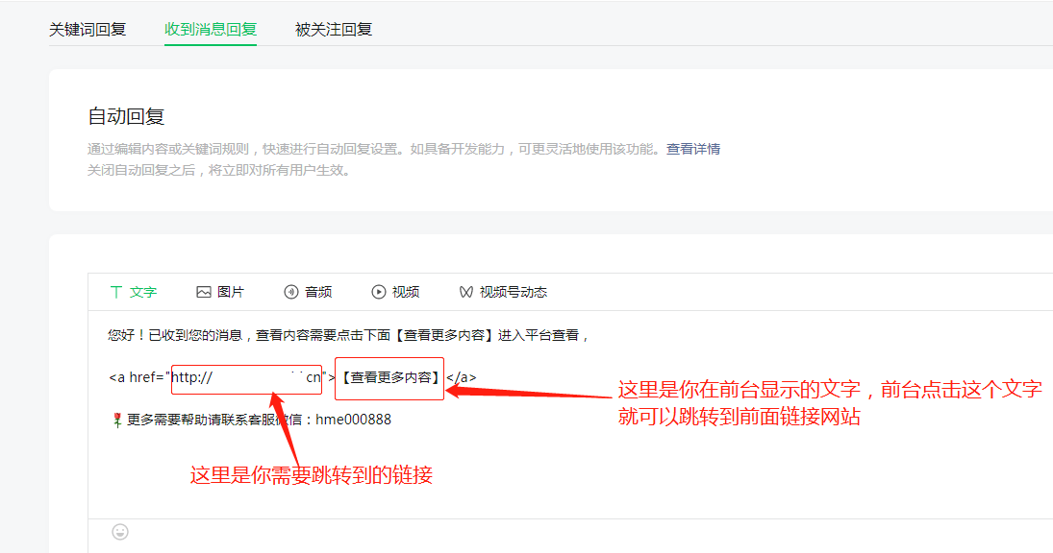1053x553 pixels.
Task: Click the description line 关闭自动回复之后
Action: coord(219,170)
